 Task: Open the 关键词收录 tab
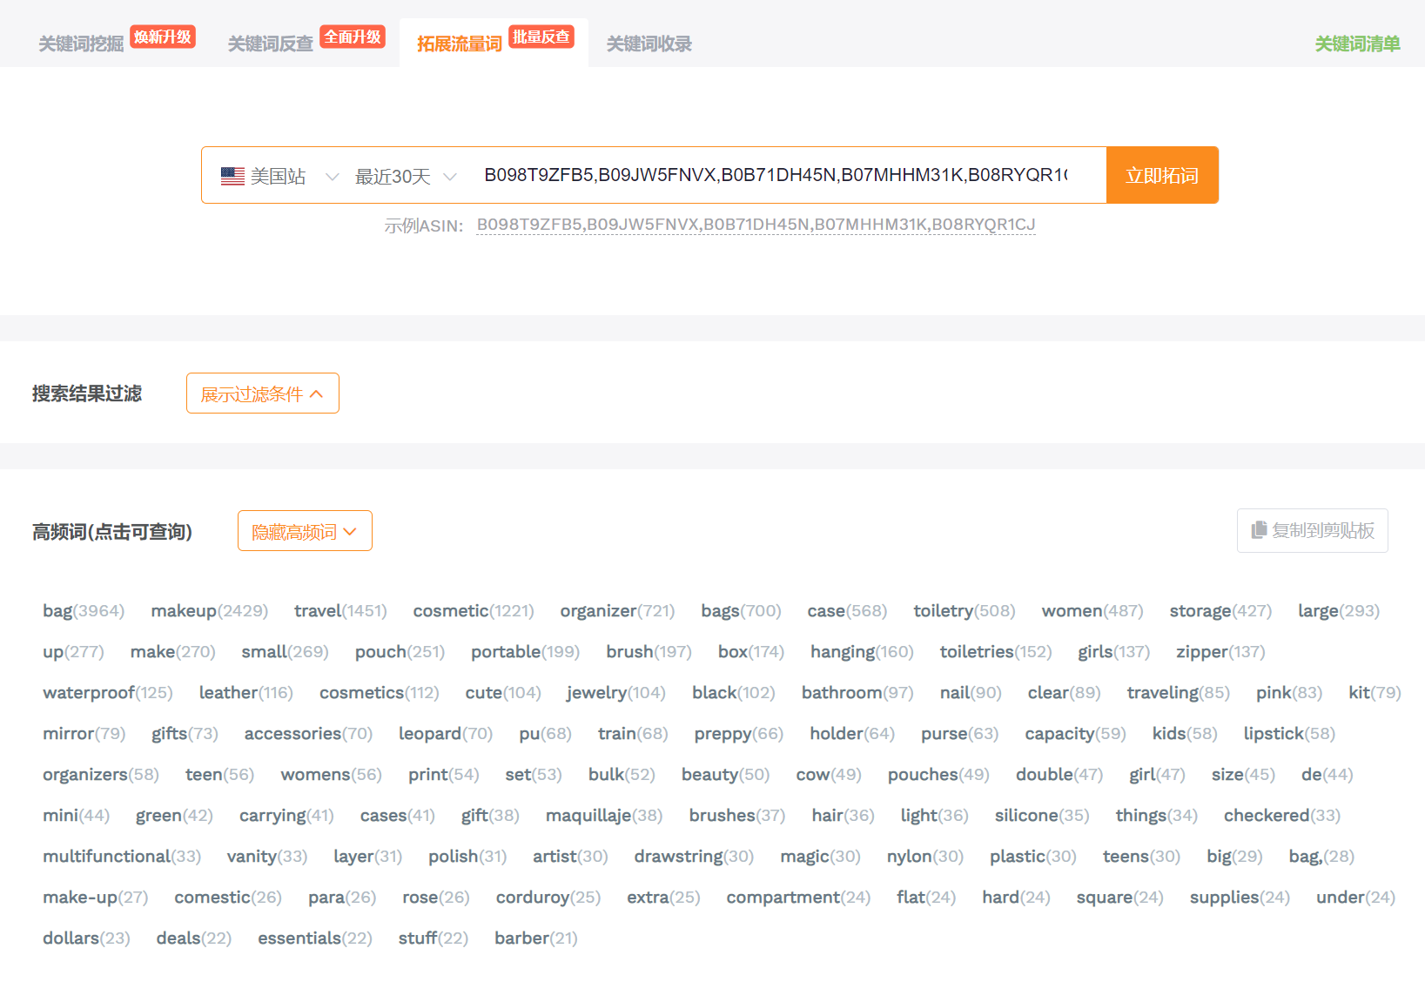(649, 44)
